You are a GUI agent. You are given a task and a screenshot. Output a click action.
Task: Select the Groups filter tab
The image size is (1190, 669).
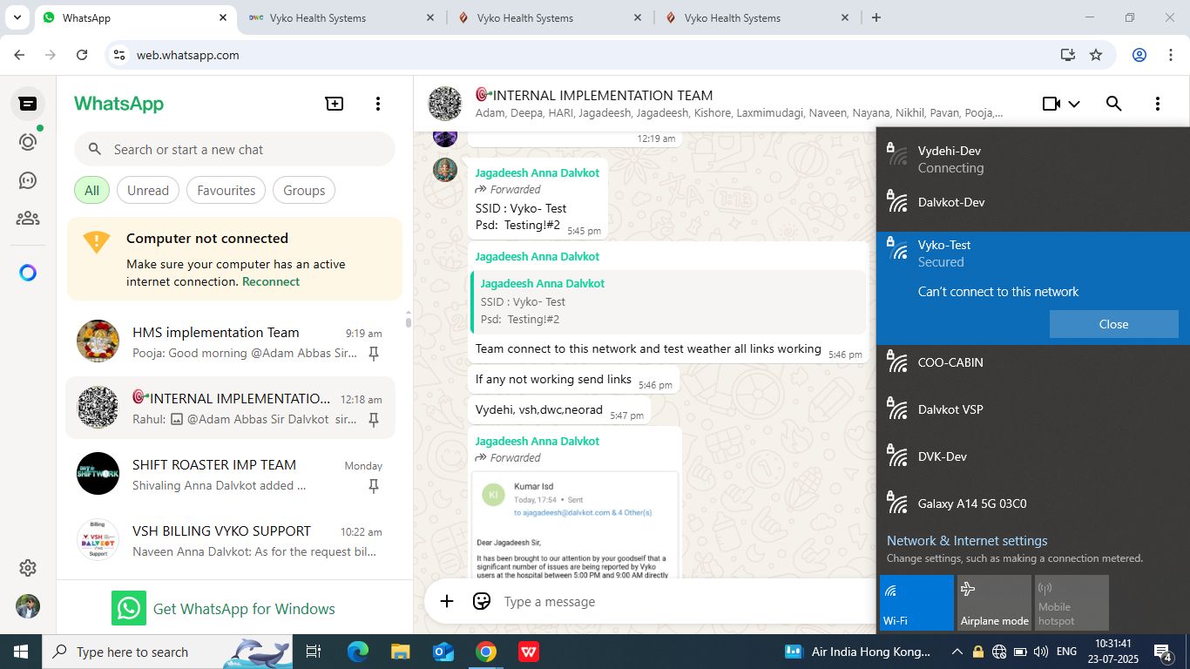(x=304, y=191)
